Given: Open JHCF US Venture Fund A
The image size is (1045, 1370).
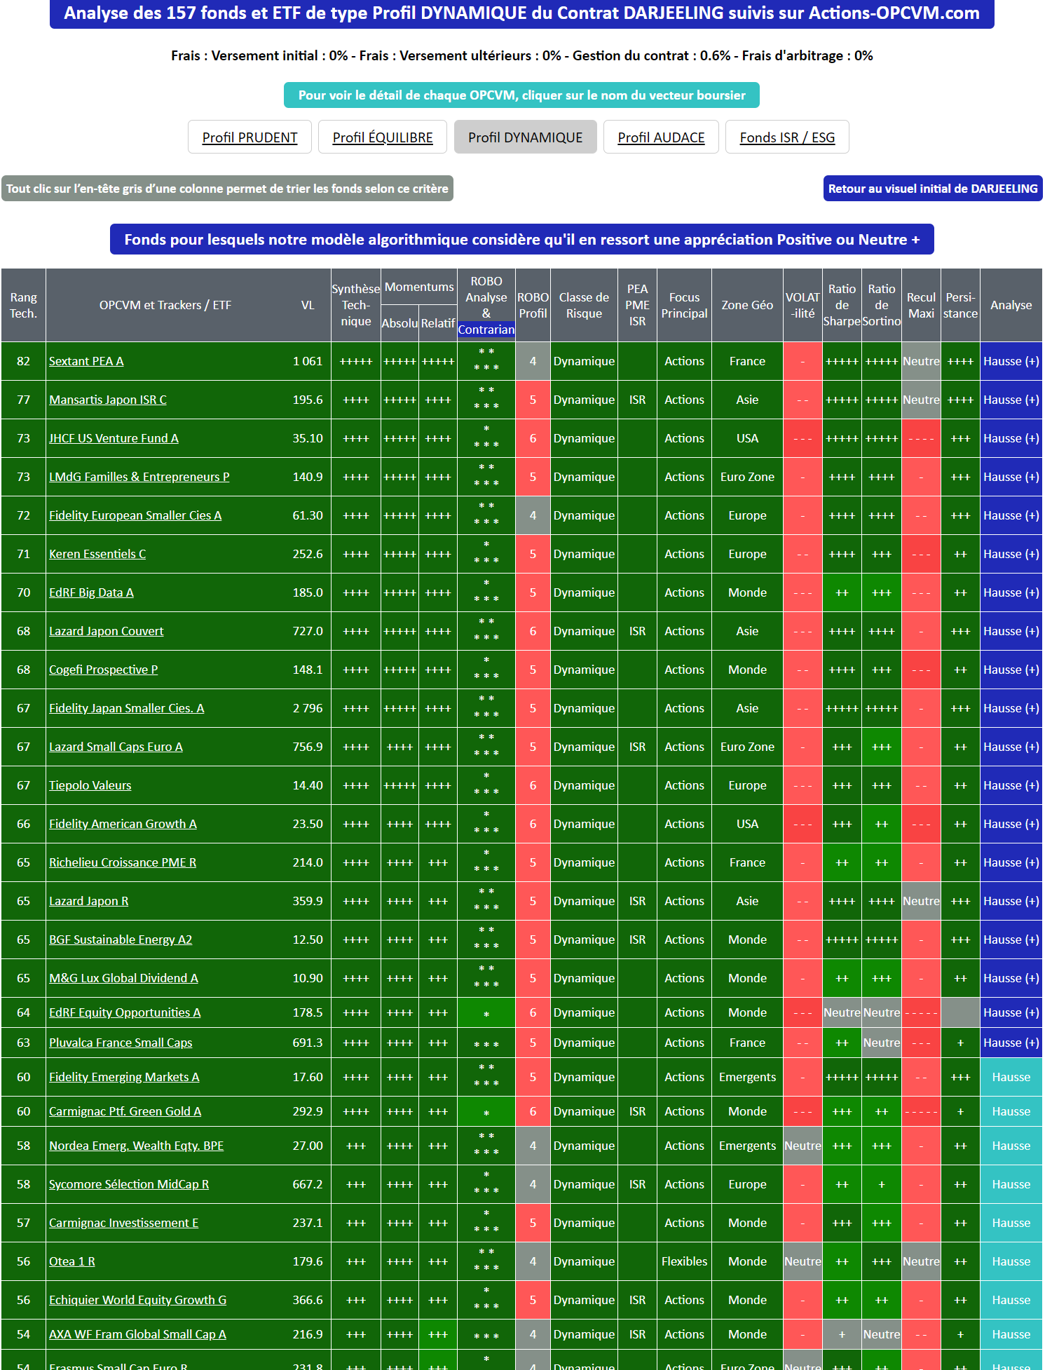Looking at the screenshot, I should pyautogui.click(x=114, y=438).
